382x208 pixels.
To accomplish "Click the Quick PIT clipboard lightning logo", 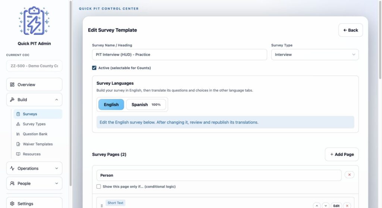I will coord(34,21).
